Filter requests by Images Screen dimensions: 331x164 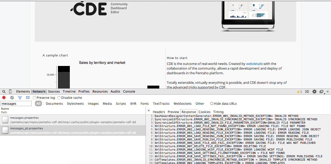(x=93, y=104)
